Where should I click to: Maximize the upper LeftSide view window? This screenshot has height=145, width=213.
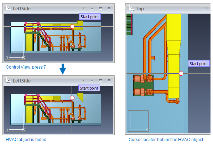point(101,8)
